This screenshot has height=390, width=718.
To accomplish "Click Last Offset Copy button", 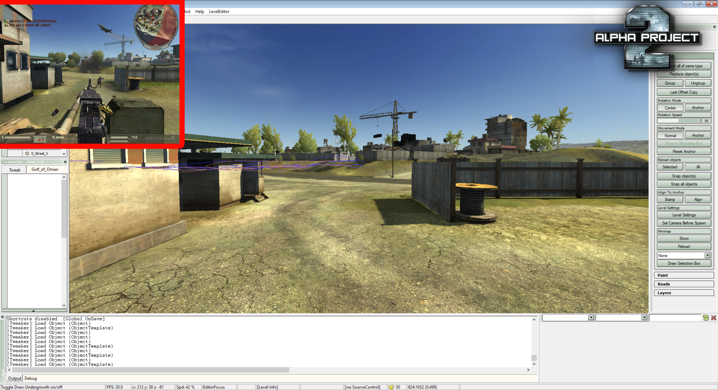I will 684,92.
